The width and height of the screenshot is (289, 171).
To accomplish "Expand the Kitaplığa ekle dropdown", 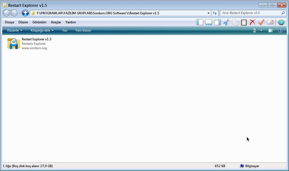I will tap(42, 30).
